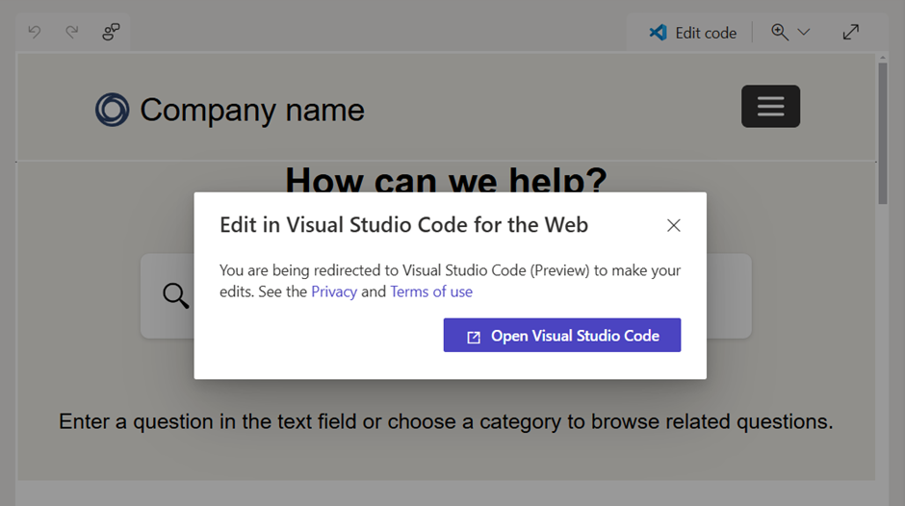
Task: Click the undo arrow icon
Action: 35,33
